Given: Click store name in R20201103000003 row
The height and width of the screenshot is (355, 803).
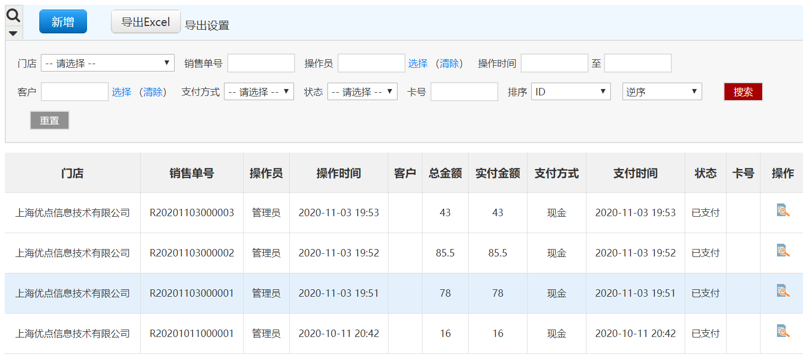Looking at the screenshot, I should coord(73,212).
